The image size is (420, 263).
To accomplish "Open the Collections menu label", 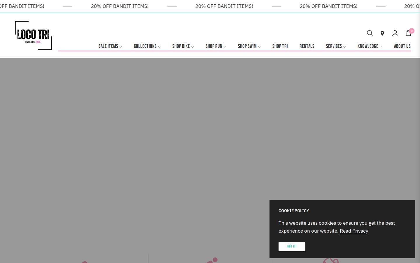I will pos(145,46).
